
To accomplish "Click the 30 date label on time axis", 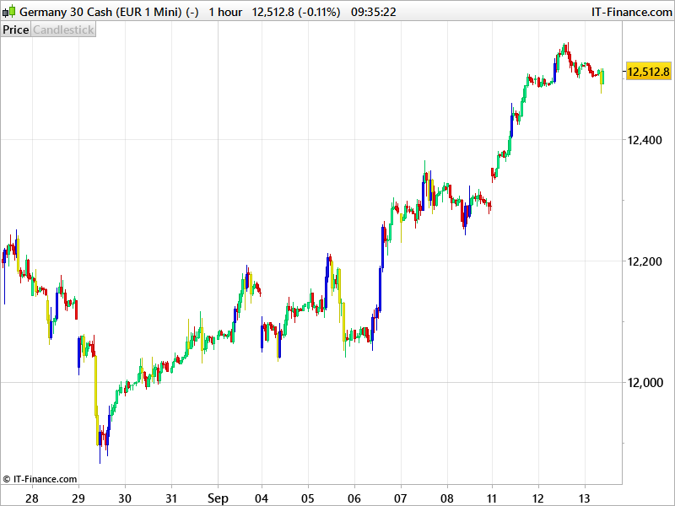I will [x=125, y=498].
